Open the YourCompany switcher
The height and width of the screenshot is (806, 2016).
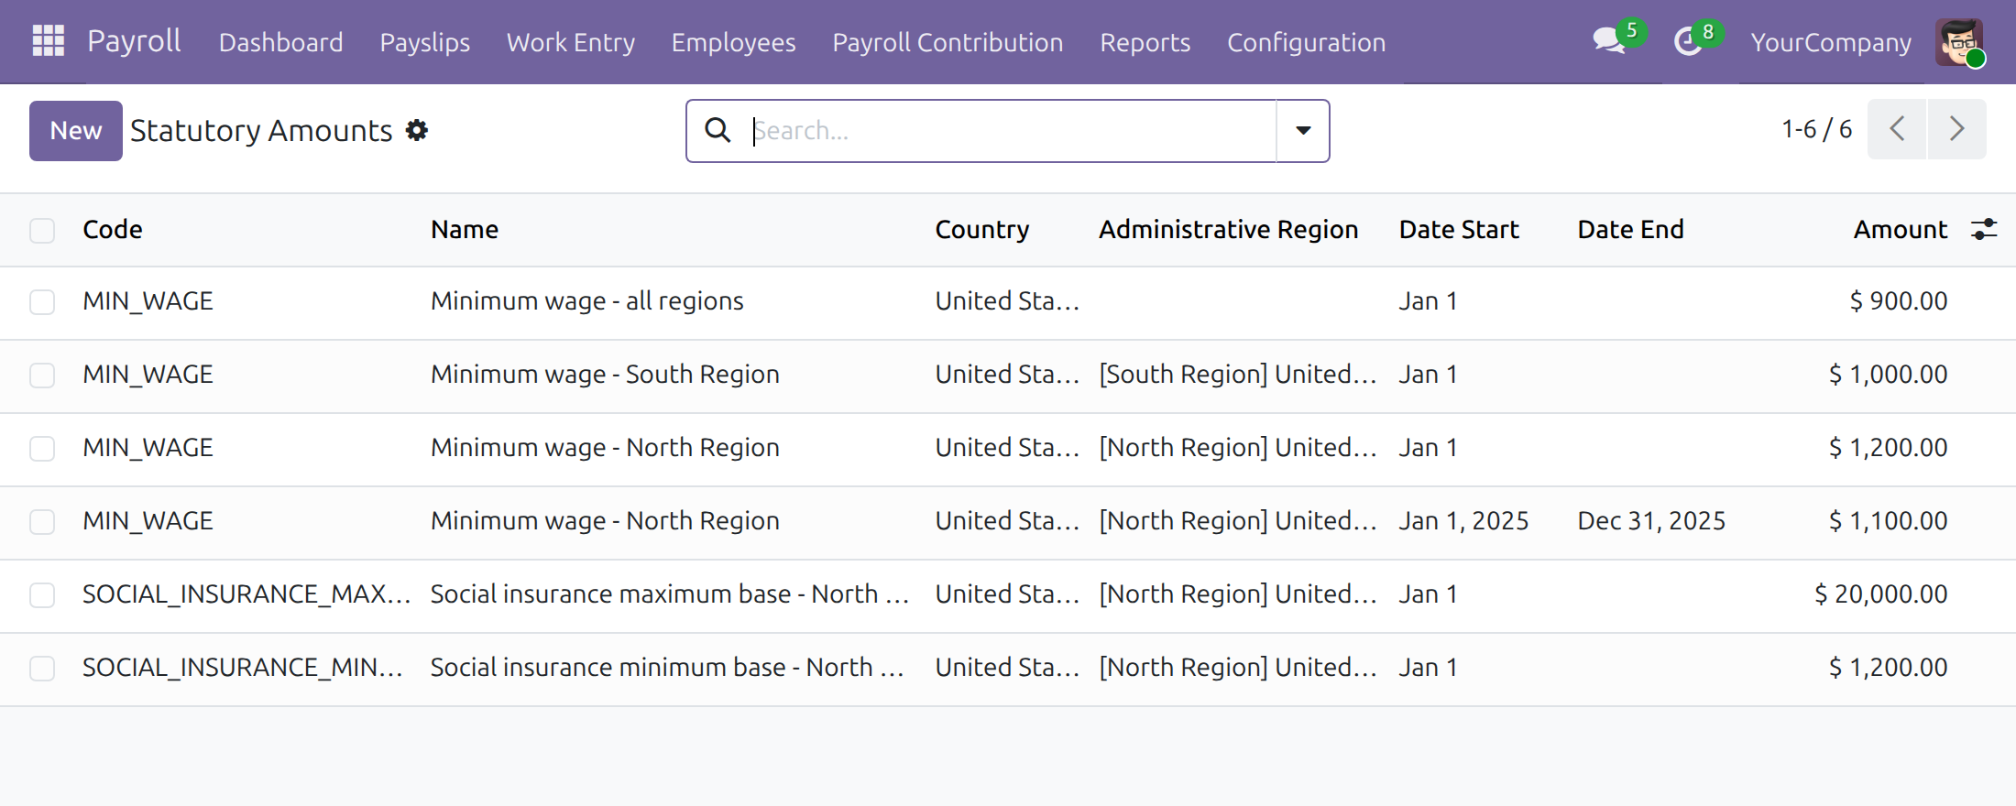pos(1831,42)
